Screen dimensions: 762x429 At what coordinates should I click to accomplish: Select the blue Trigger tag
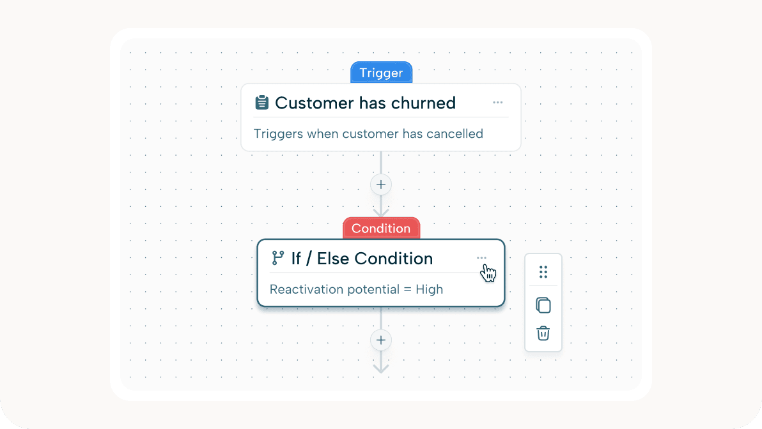(381, 73)
